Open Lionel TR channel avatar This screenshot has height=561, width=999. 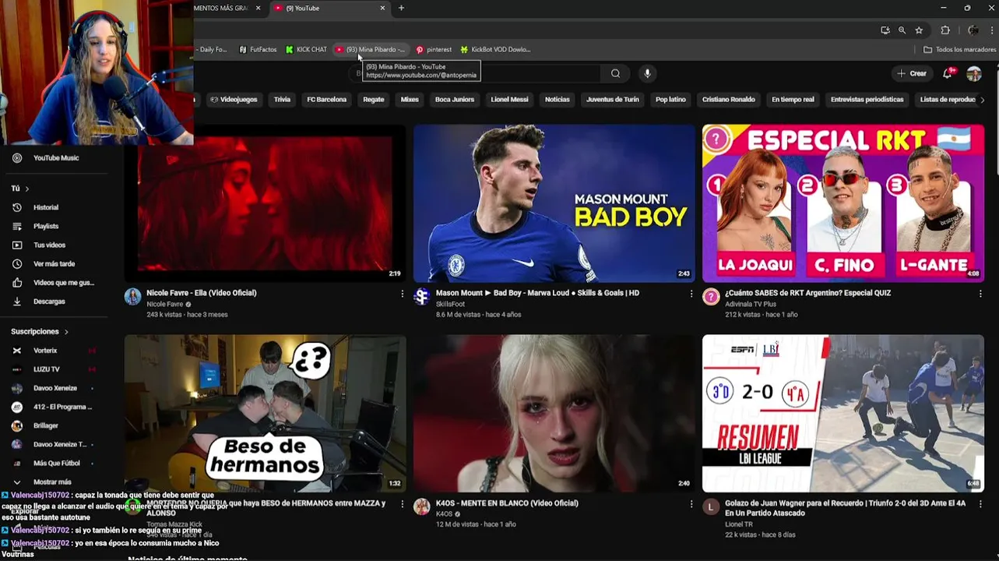[711, 506]
